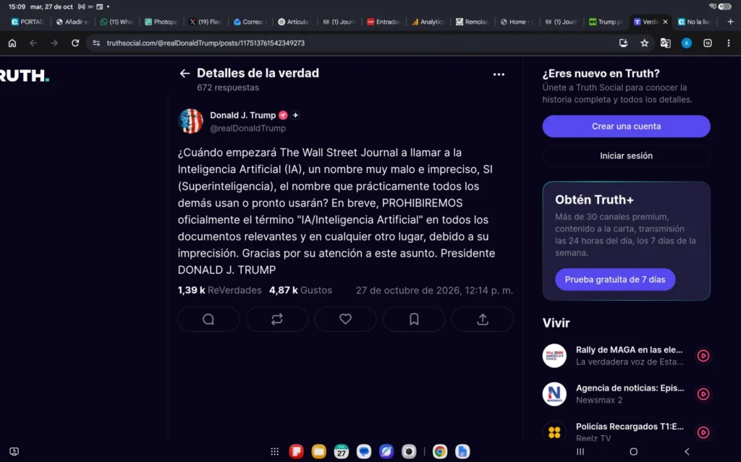Open the site information icon beside the URL

pyautogui.click(x=96, y=43)
